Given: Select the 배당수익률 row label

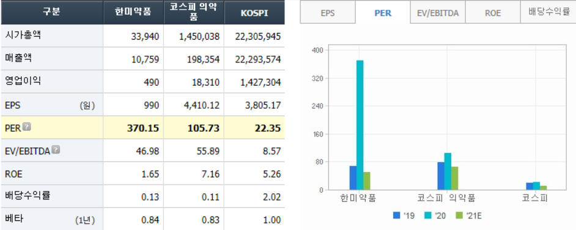Looking at the screenshot, I should click(x=28, y=196).
